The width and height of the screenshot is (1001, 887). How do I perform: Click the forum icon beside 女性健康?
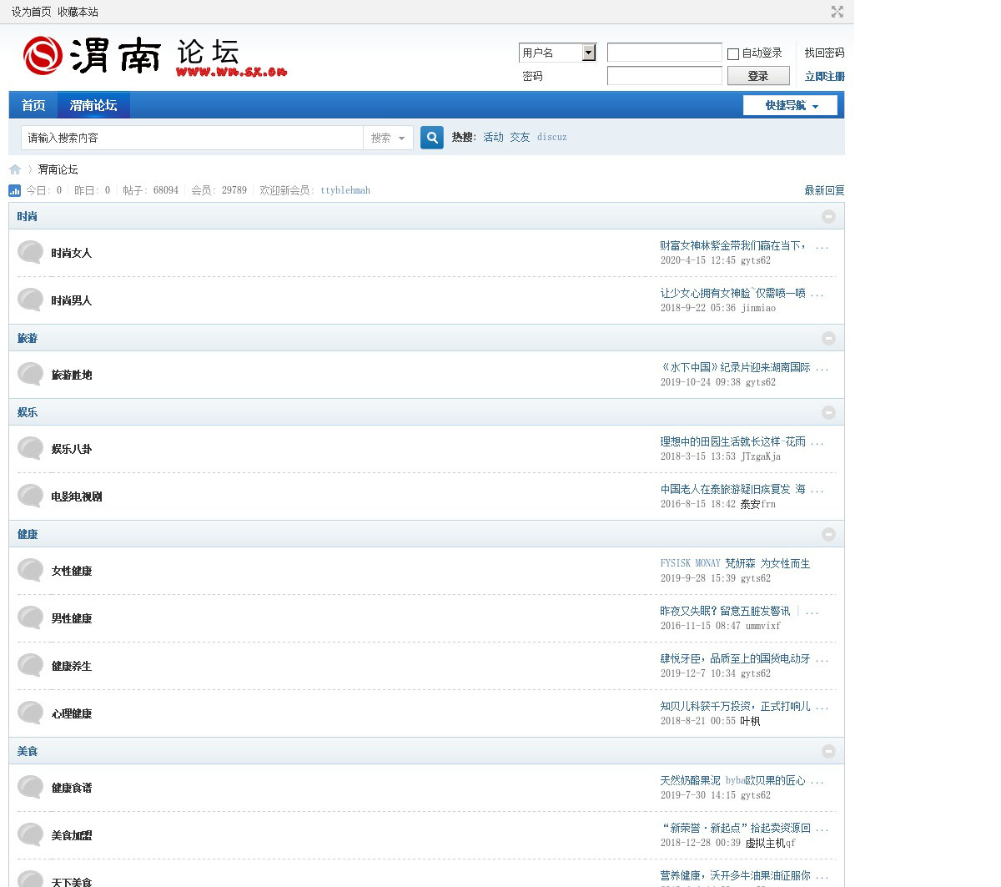(x=31, y=570)
